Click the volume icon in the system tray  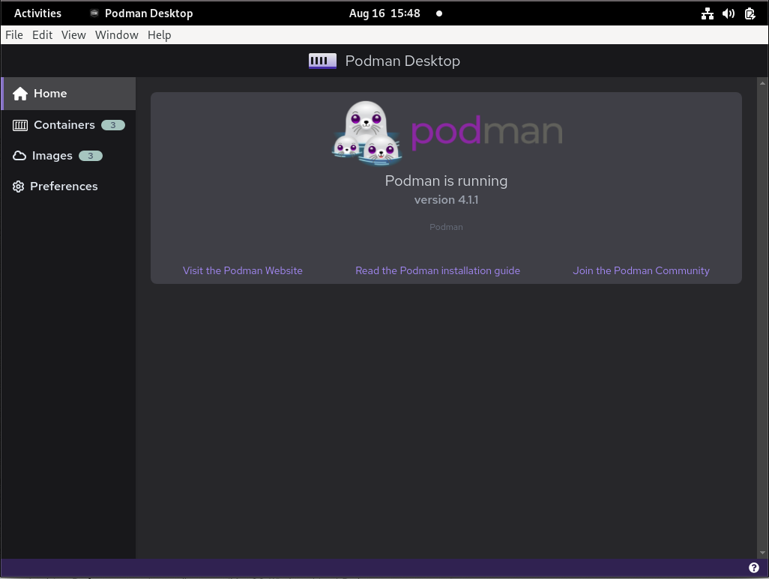[729, 13]
